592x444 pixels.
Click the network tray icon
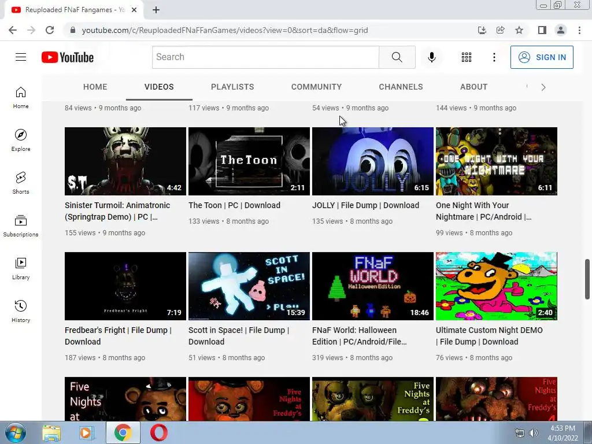(520, 433)
